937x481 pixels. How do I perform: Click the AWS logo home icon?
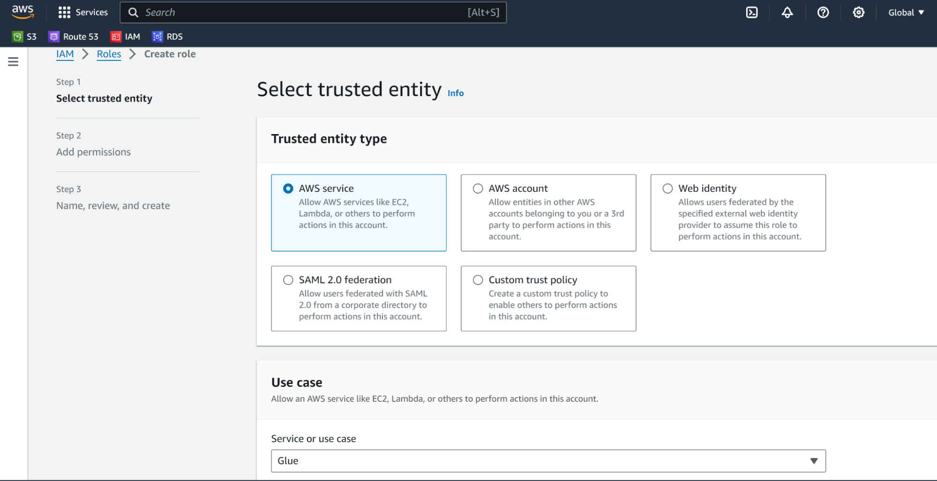click(22, 12)
